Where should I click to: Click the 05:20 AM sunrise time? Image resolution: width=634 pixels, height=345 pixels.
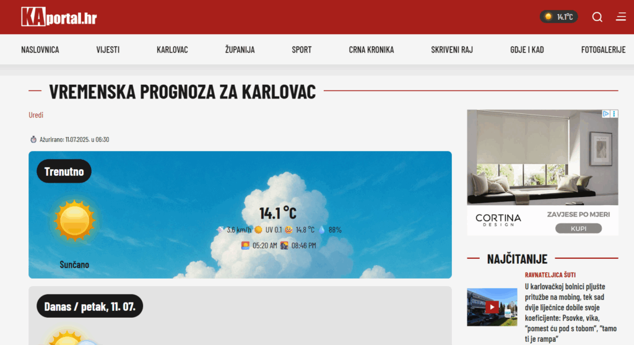pyautogui.click(x=264, y=245)
